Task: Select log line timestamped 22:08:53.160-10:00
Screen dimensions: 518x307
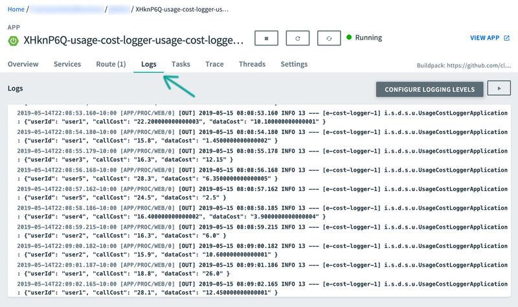Action: pyautogui.click(x=262, y=113)
